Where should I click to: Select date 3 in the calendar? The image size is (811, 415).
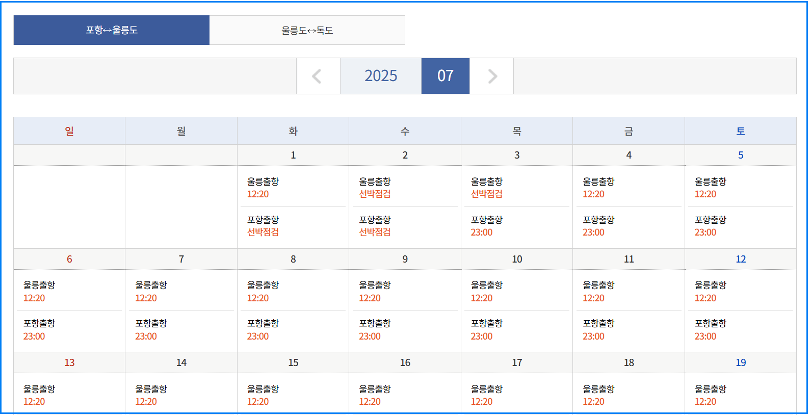click(517, 155)
